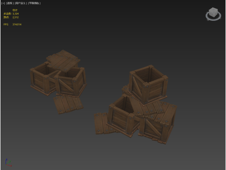
Task: Open the 用户定义 shading quality menu
Action: coord(21,3)
